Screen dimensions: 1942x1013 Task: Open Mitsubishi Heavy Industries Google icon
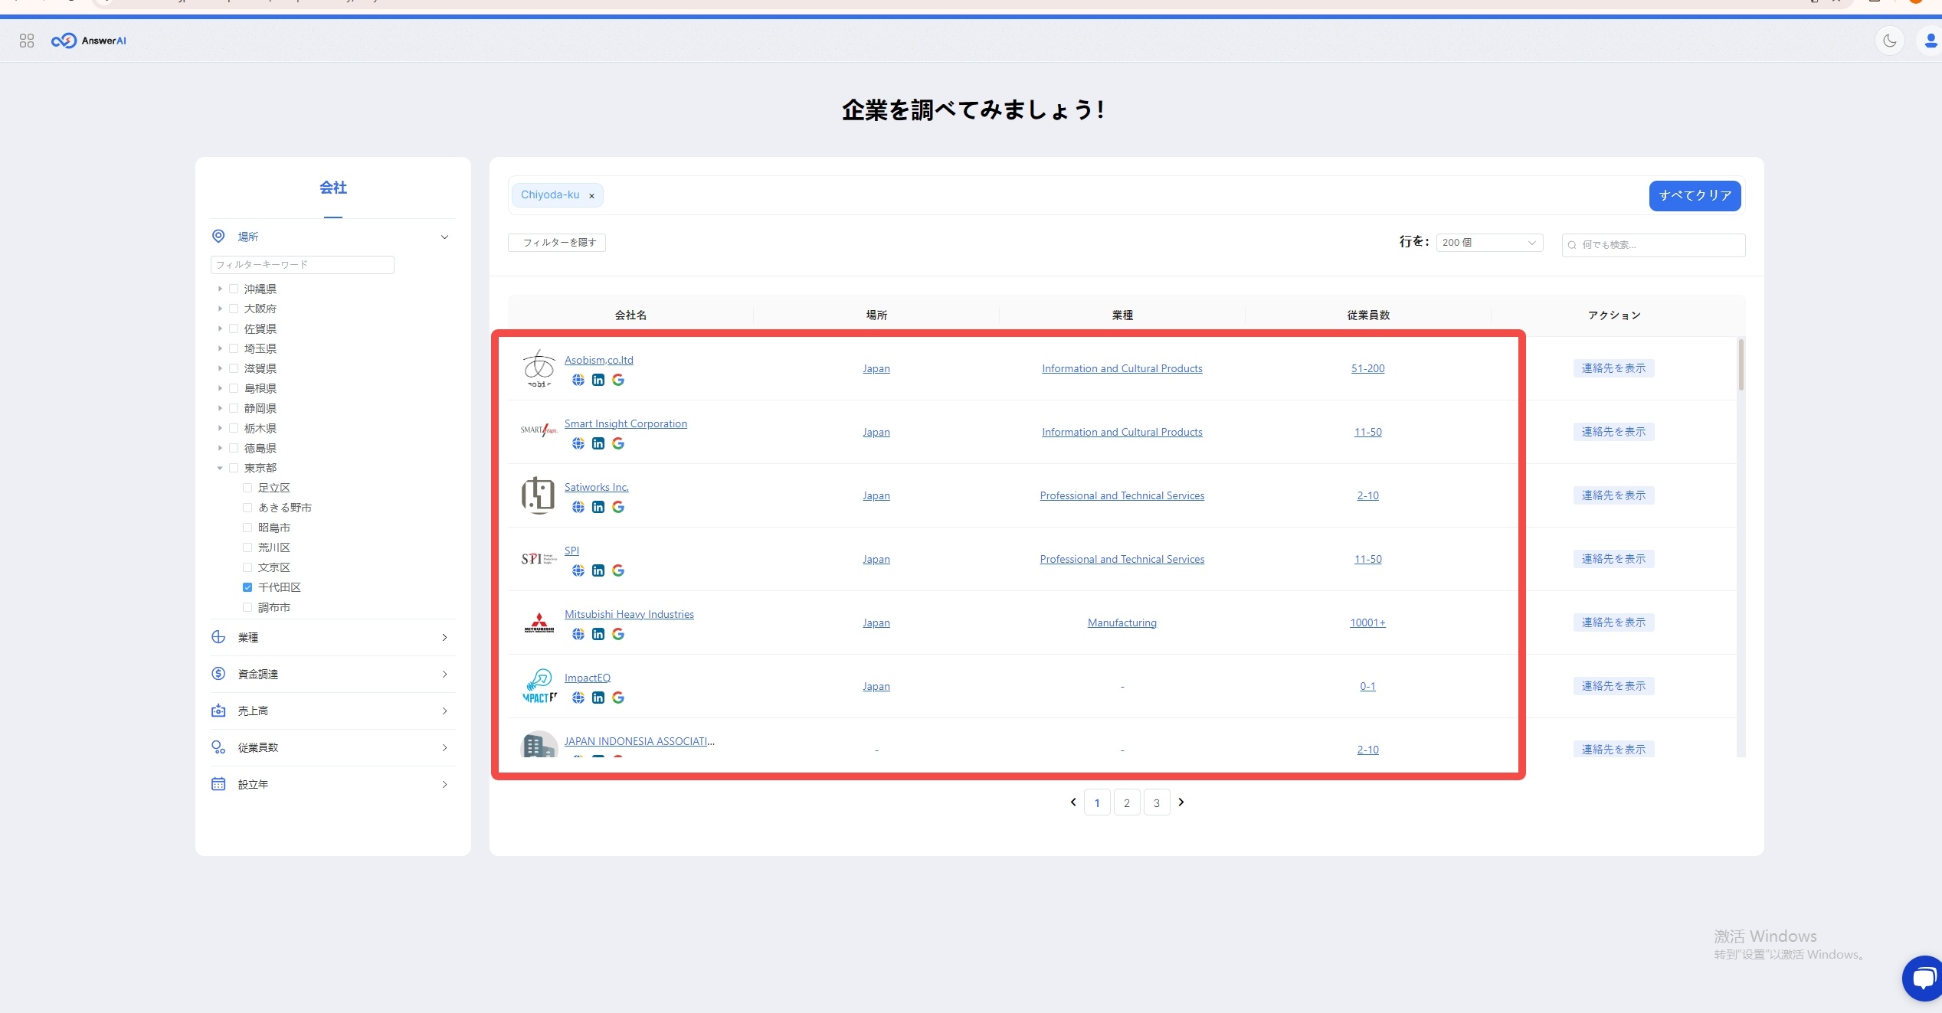click(618, 634)
